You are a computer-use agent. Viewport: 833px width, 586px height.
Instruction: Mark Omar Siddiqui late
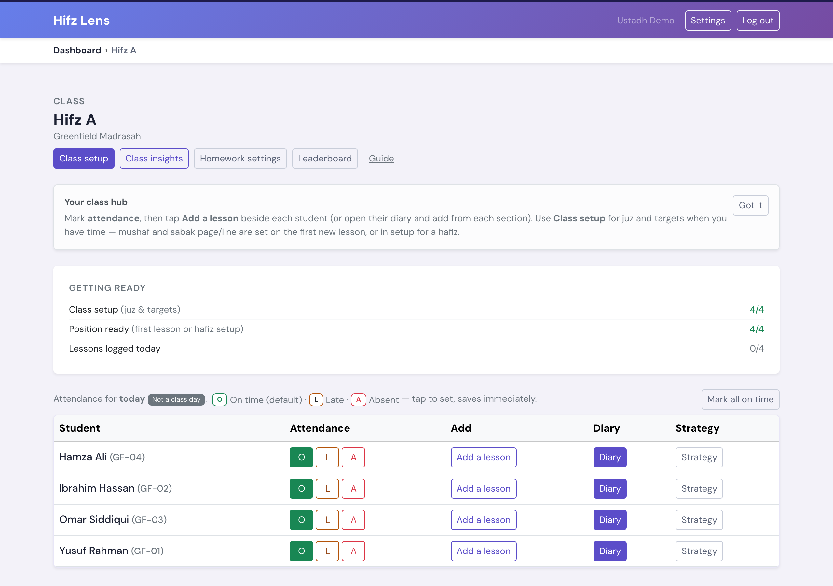click(327, 520)
